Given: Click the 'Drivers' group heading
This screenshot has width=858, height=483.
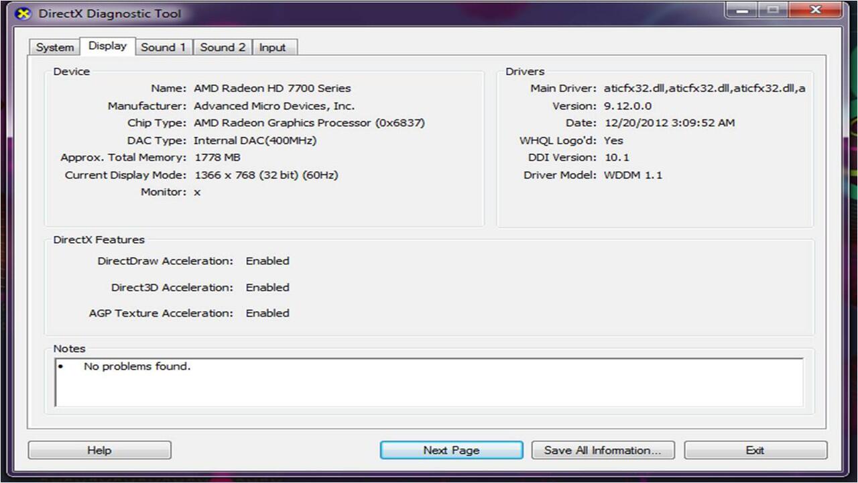Looking at the screenshot, I should point(525,72).
